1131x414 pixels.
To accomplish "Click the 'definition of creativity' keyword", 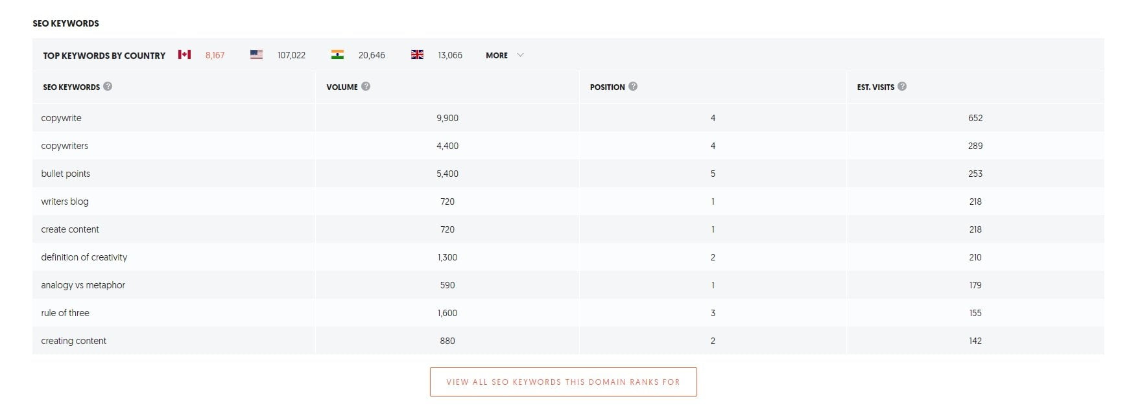I will click(x=84, y=257).
